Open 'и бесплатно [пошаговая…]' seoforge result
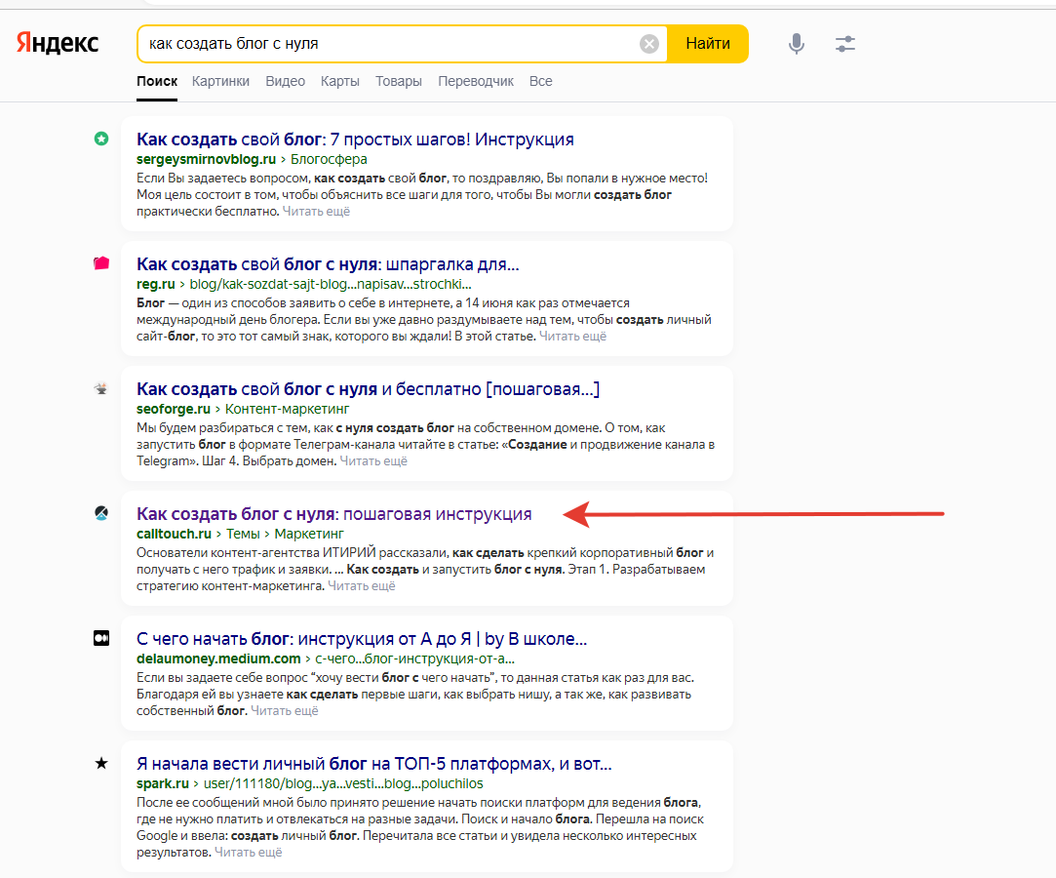The width and height of the screenshot is (1056, 878). tap(368, 389)
